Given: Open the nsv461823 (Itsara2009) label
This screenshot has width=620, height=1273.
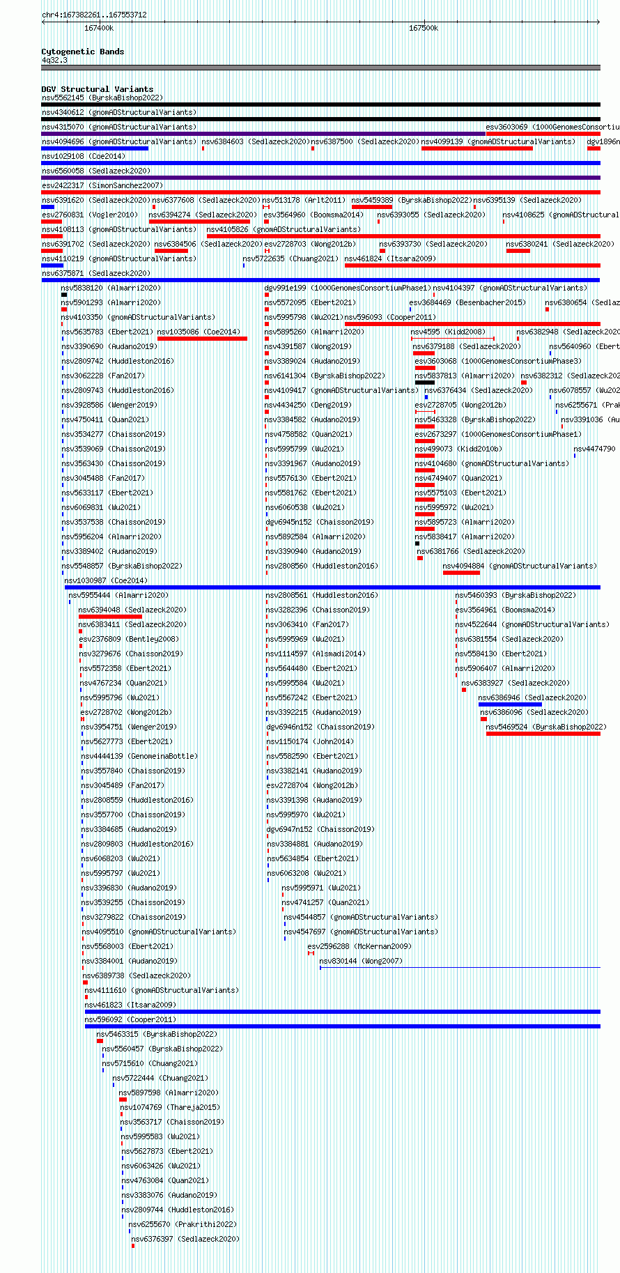Looking at the screenshot, I should tap(130, 1005).
